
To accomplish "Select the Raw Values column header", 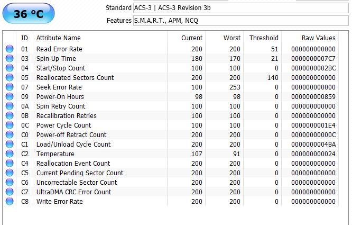I will coord(318,38).
